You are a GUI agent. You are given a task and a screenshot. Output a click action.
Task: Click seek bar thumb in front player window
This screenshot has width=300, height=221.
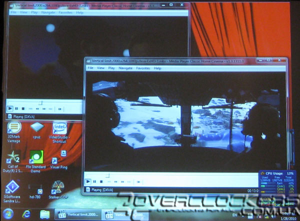point(108,175)
